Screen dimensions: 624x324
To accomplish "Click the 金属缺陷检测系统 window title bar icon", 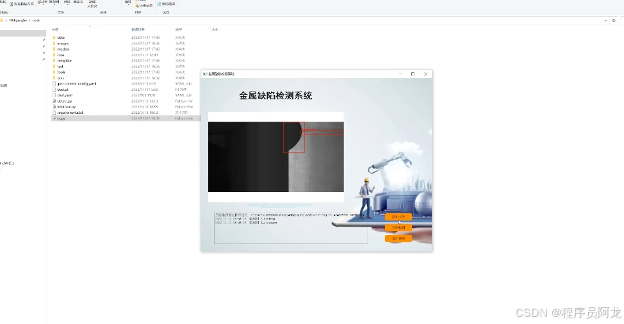I will click(x=205, y=74).
